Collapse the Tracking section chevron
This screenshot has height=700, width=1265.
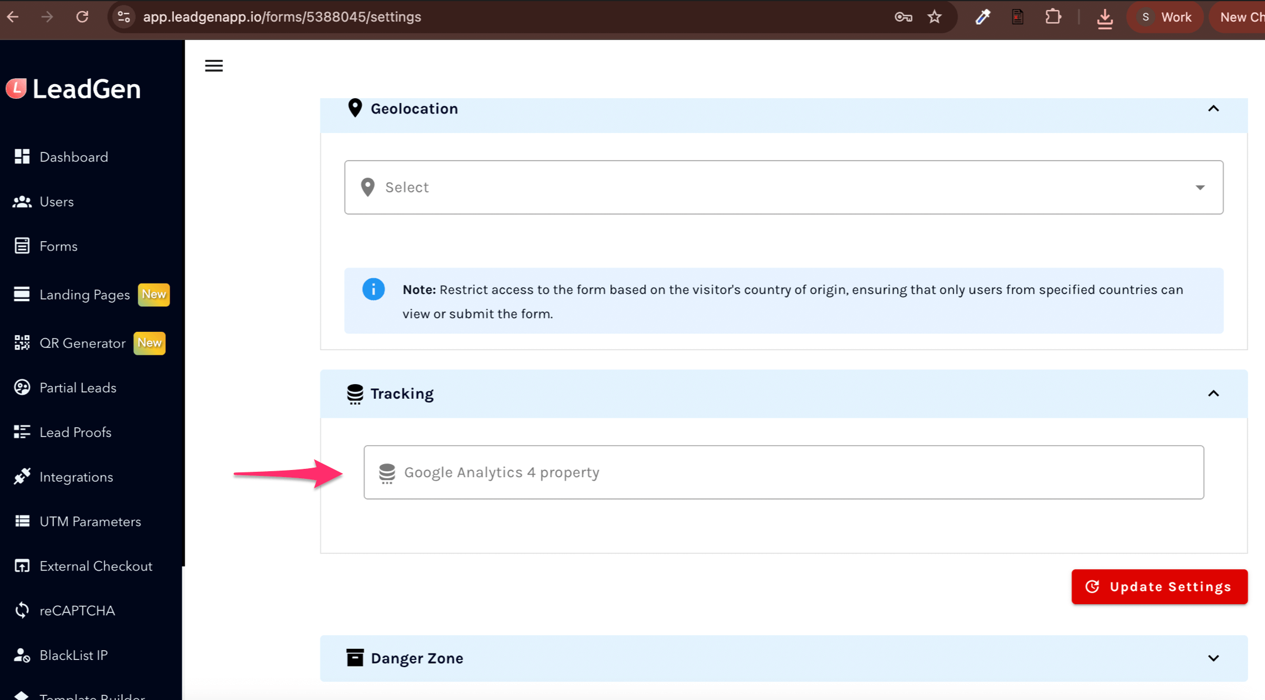click(1213, 394)
